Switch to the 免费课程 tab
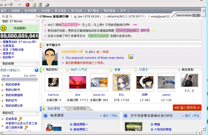 pos(80,109)
